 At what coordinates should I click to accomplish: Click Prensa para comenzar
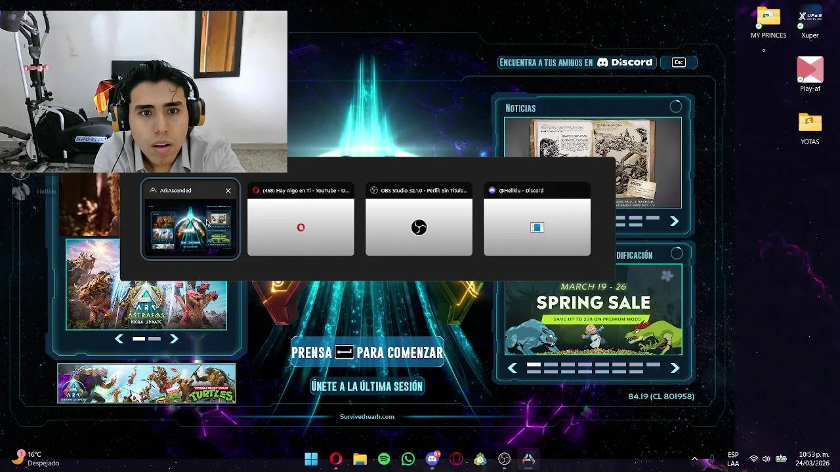click(367, 353)
